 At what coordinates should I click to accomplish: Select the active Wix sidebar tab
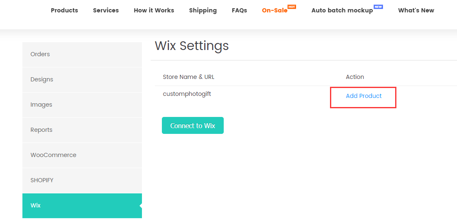[x=36, y=205]
